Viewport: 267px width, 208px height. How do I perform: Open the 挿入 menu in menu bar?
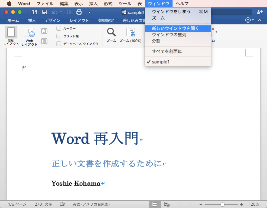(x=93, y=4)
